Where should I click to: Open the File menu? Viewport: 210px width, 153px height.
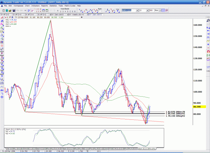[x=5, y=6]
